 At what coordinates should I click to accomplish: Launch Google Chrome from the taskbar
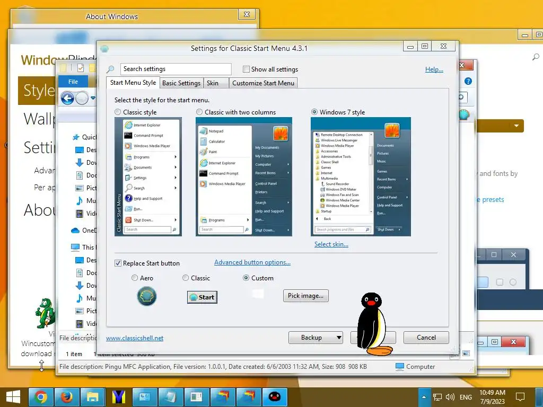coord(40,397)
